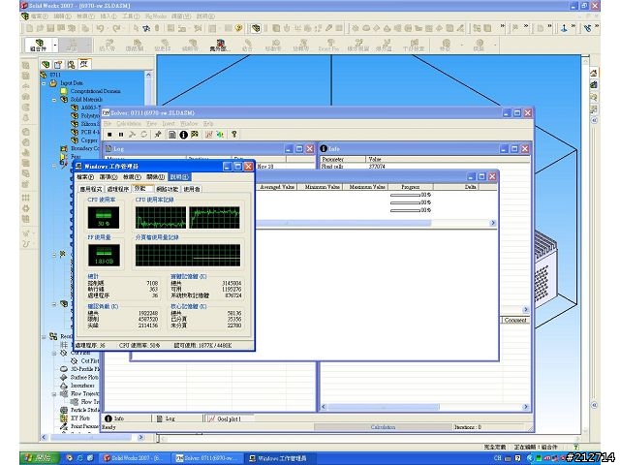This screenshot has width=620, height=465.
Task: Click scroll-up arrow in feature tree panel
Action: pyautogui.click(x=148, y=75)
